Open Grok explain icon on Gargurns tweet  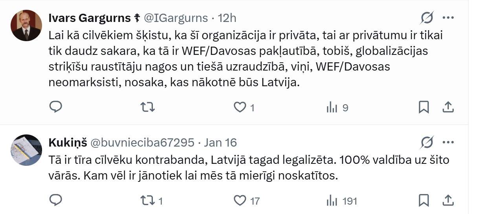[427, 18]
